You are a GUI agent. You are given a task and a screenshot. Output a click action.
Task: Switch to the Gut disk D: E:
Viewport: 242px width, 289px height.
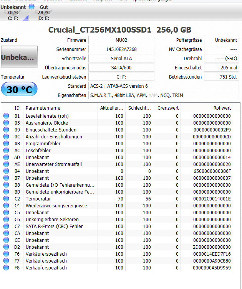[x=44, y=12]
